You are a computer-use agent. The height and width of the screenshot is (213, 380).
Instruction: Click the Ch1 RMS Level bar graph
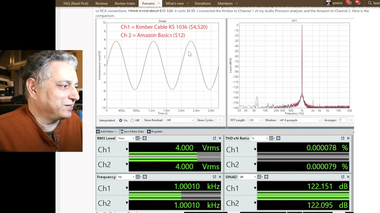point(175,154)
